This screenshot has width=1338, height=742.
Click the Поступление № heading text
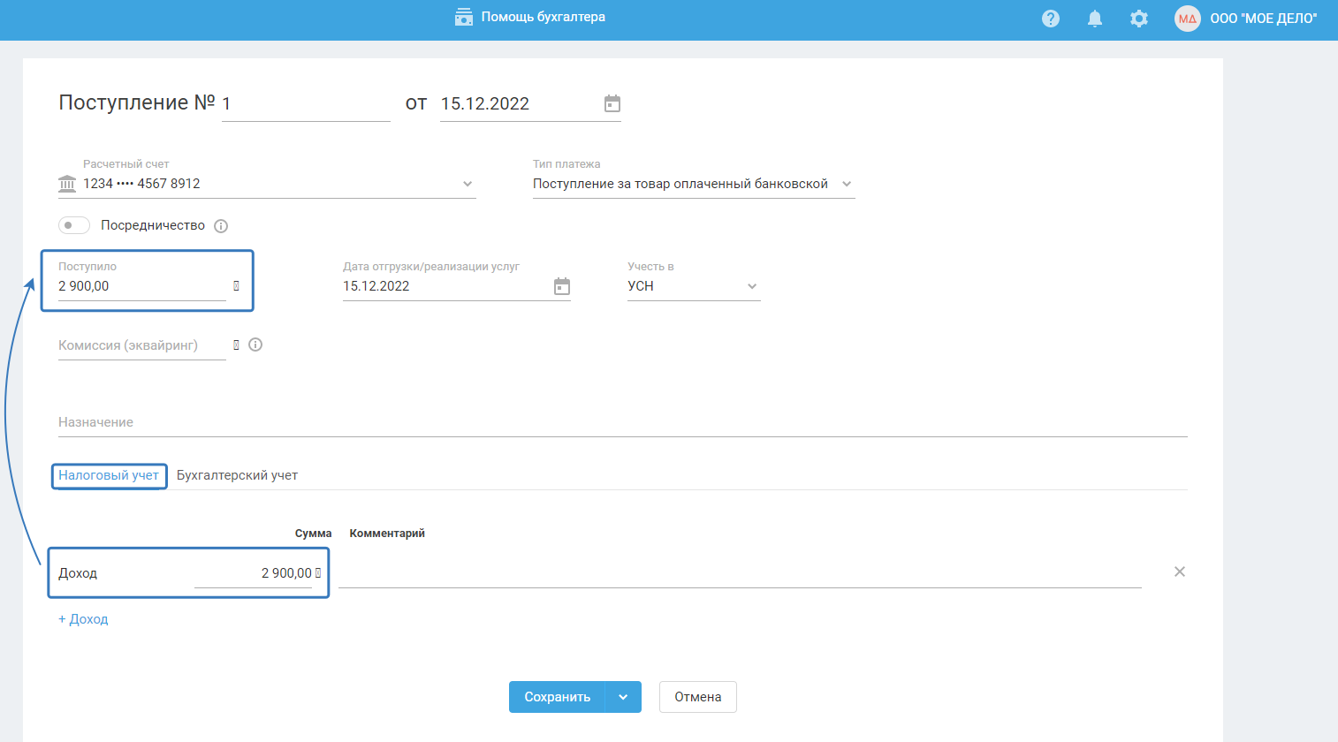137,102
